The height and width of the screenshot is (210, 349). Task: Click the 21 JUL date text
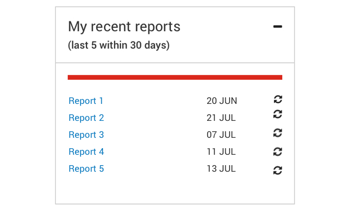(221, 118)
